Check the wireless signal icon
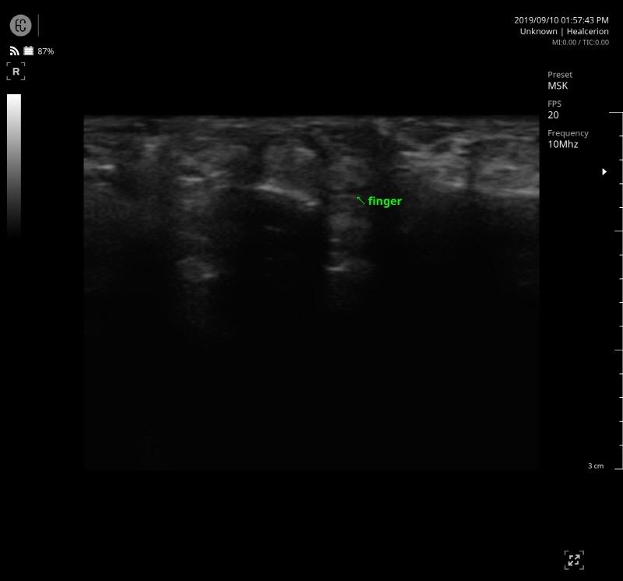Image resolution: width=623 pixels, height=581 pixels. click(14, 51)
